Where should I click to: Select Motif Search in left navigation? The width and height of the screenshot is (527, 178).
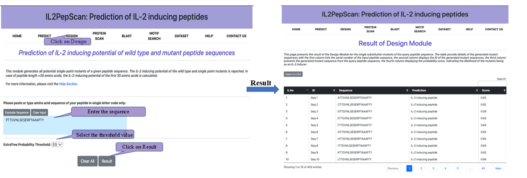(x=154, y=36)
